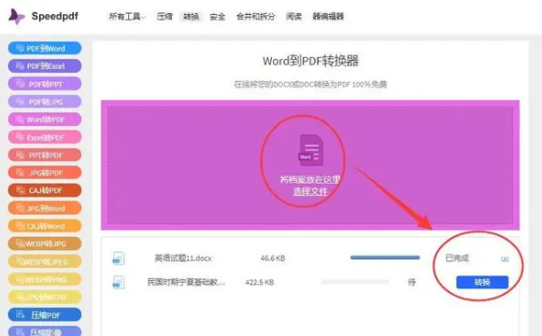Click the Speedpdf butterfly logo
The height and width of the screenshot is (336, 542).
click(x=16, y=16)
